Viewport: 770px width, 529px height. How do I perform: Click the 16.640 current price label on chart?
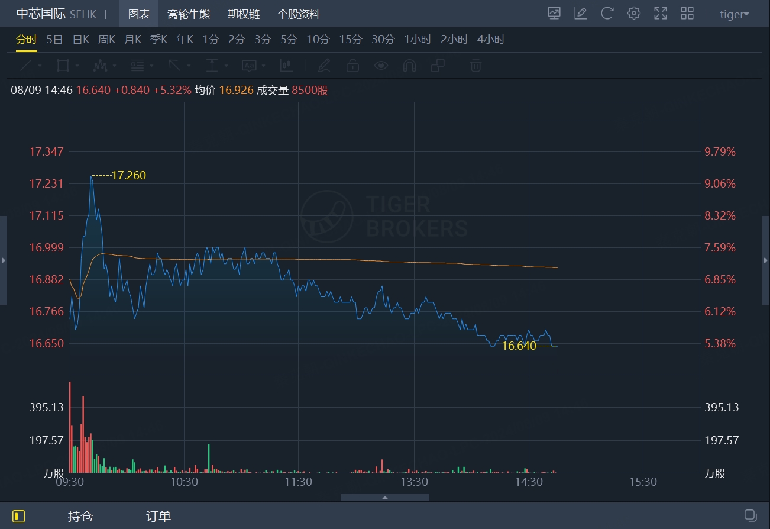click(x=519, y=346)
